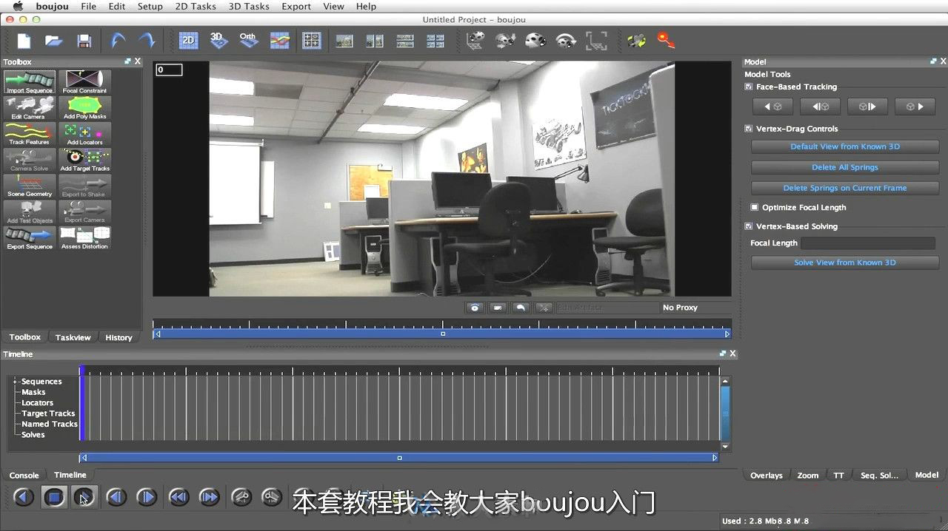The height and width of the screenshot is (531, 948).
Task: Click Delete All Springs button
Action: (x=844, y=167)
